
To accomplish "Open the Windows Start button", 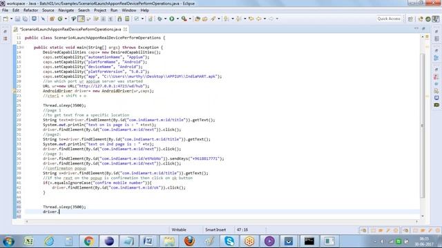I will 8,241.
